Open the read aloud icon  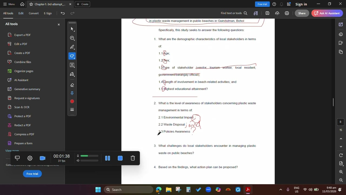click(256, 13)
